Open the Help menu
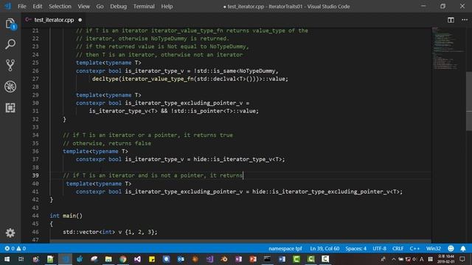The image size is (472, 265). coord(167,7)
